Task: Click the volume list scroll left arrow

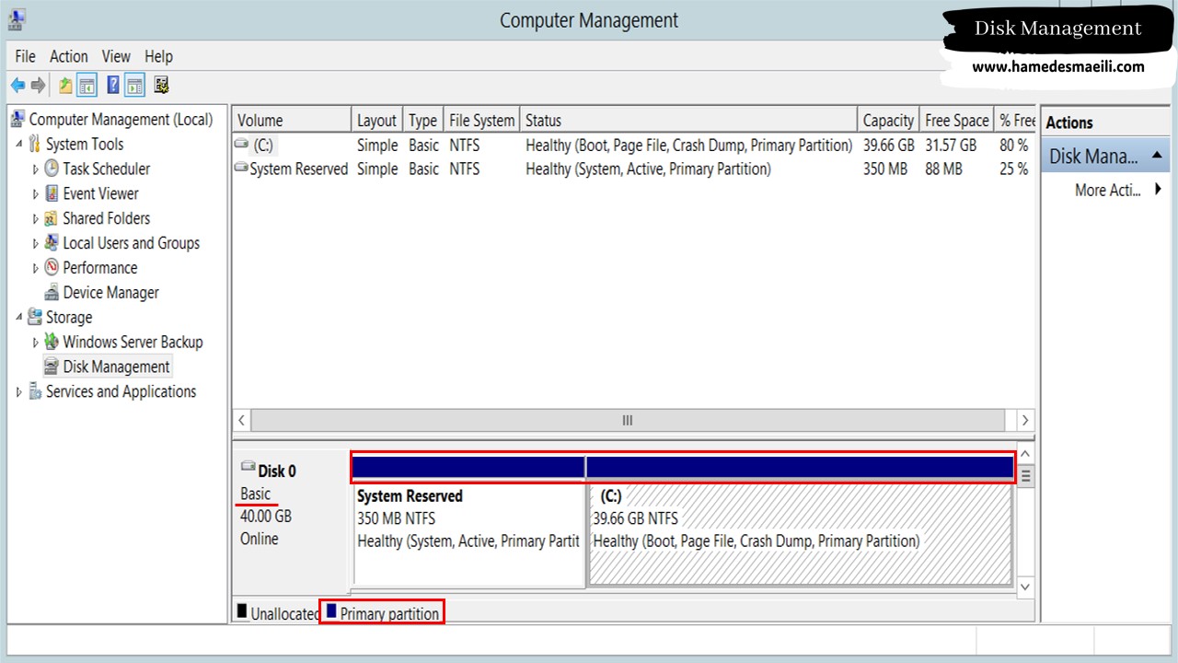Action: point(241,420)
